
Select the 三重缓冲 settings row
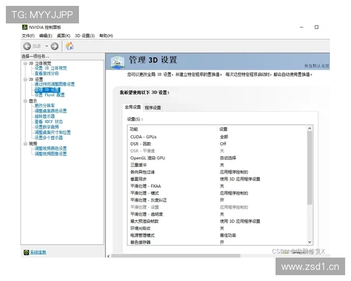click(x=217, y=165)
